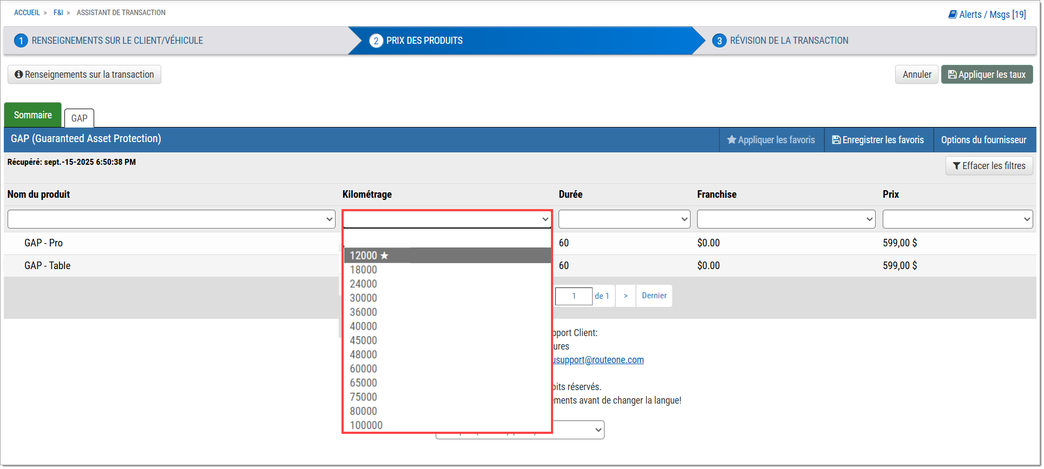Select 12000 favorite kilométrage option
Screen dimensions: 1044x469
coord(369,256)
